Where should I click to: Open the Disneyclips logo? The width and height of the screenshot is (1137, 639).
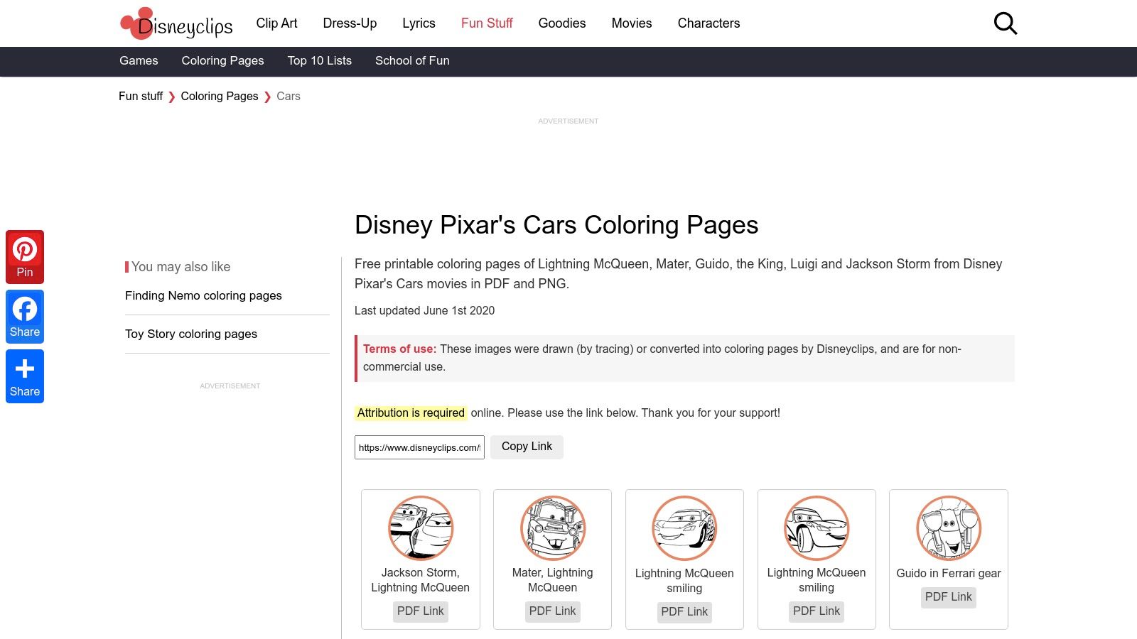176,23
